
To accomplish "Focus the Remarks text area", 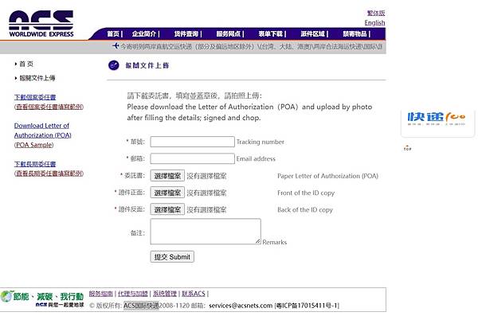I will 206,232.
